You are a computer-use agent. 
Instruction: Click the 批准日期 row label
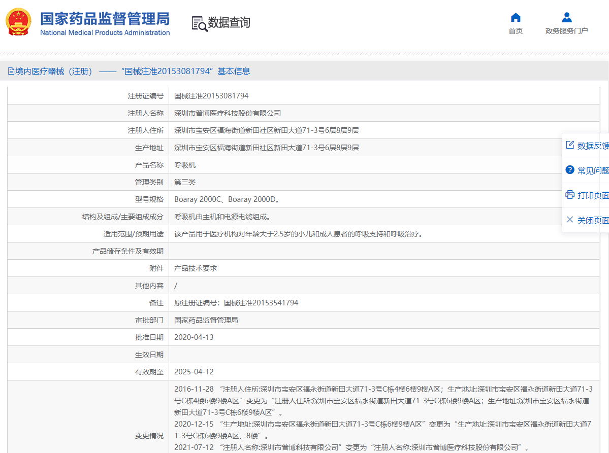(149, 337)
